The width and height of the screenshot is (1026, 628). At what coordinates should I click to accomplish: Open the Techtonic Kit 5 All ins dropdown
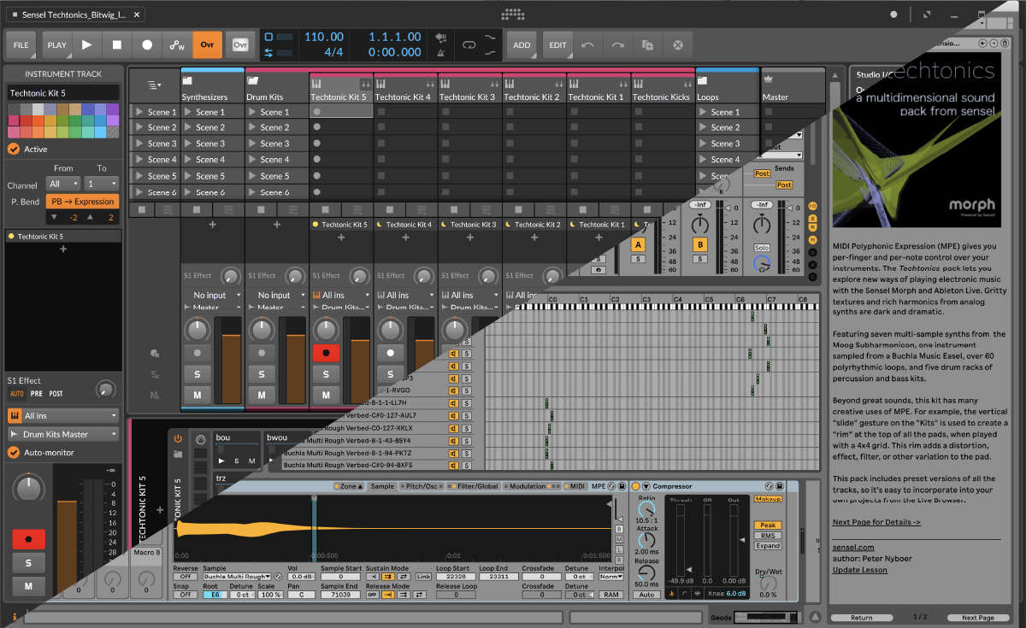click(x=341, y=296)
